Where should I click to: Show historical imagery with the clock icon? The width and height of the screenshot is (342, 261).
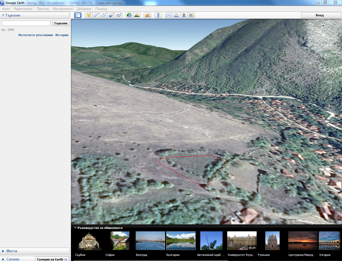129,15
